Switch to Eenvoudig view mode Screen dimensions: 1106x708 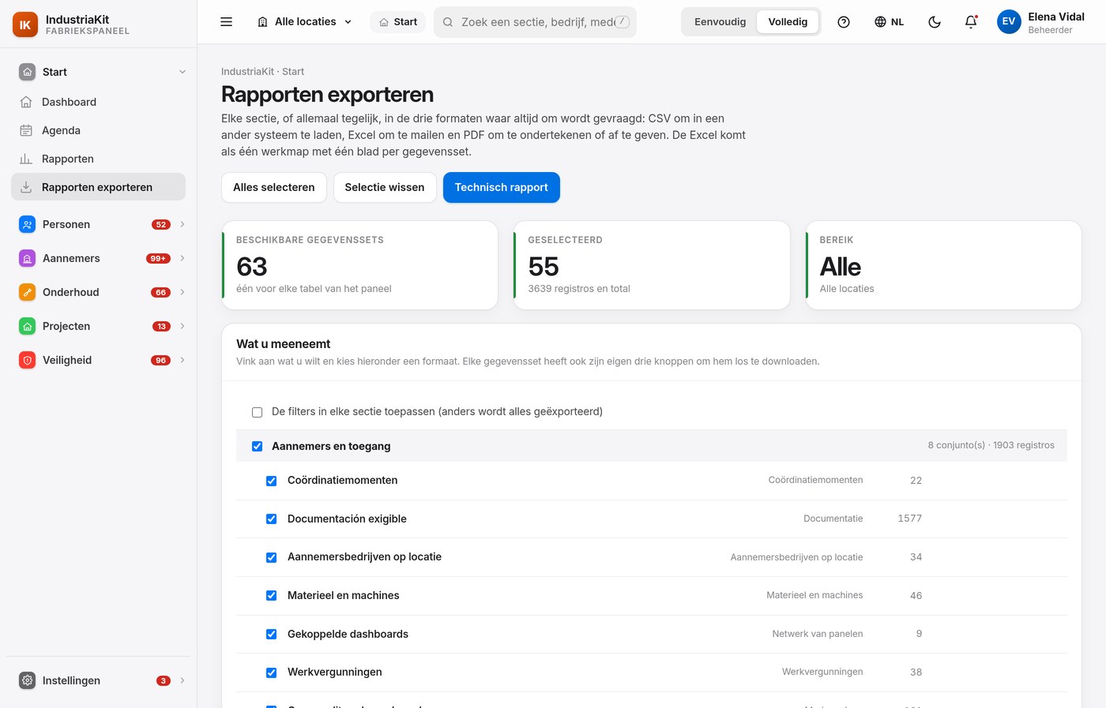click(x=720, y=22)
